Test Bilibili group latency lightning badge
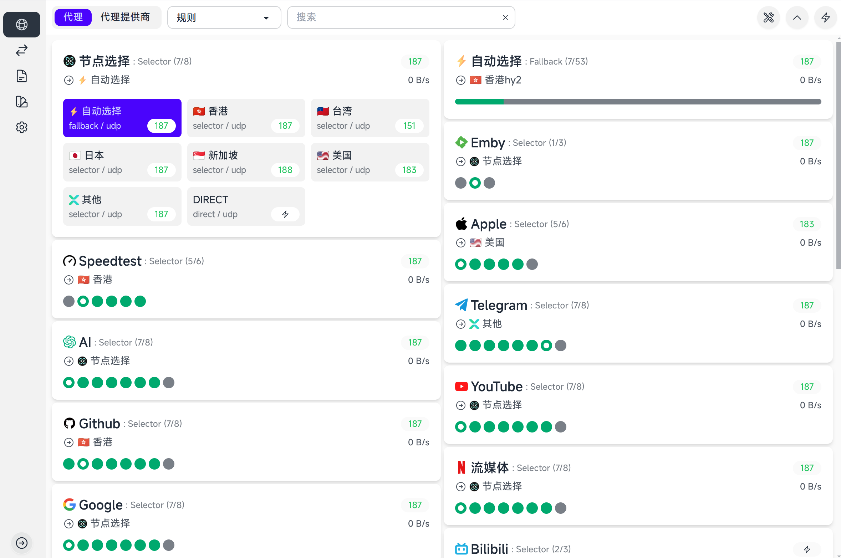The height and width of the screenshot is (558, 841). click(807, 549)
